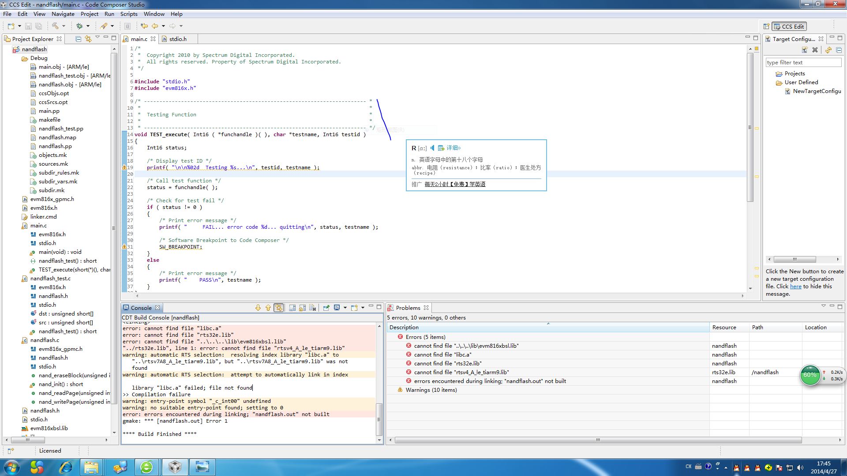Open Display Selected Console dropdown arrow
The height and width of the screenshot is (476, 847).
click(x=345, y=308)
